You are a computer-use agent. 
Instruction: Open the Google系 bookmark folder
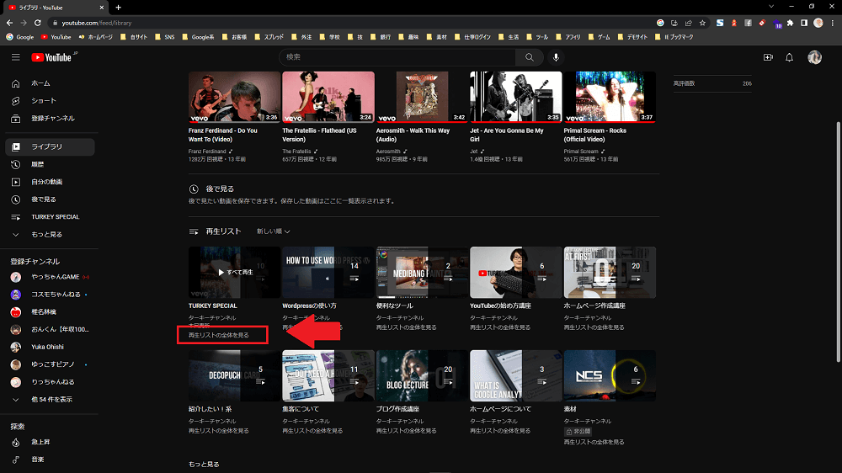pos(198,37)
